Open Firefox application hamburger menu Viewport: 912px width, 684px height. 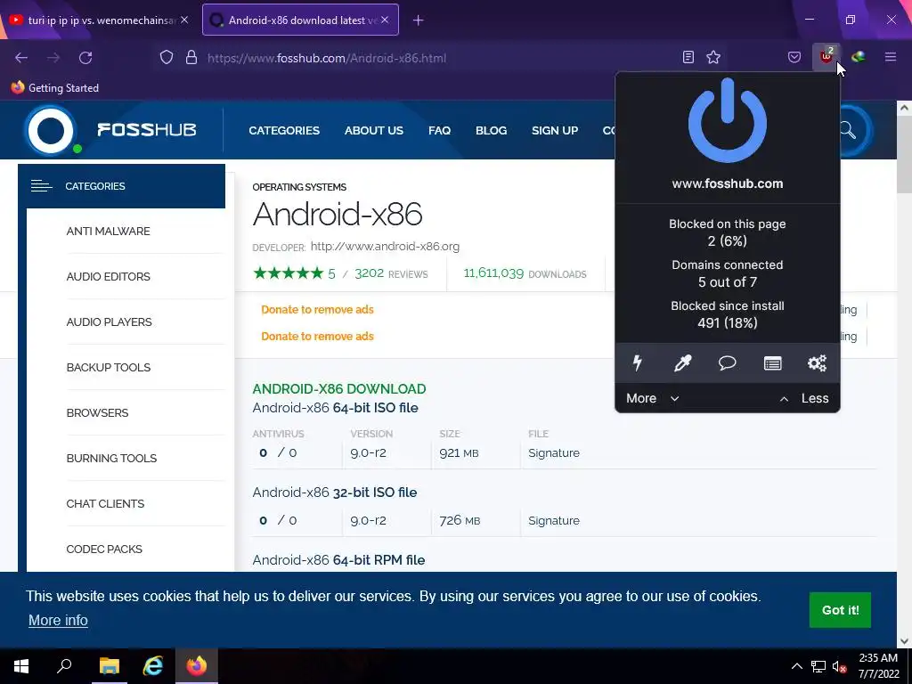coord(891,57)
